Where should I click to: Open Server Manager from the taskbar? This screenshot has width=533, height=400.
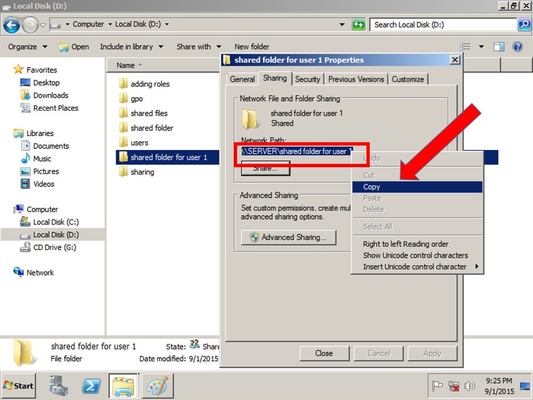pyautogui.click(x=59, y=386)
